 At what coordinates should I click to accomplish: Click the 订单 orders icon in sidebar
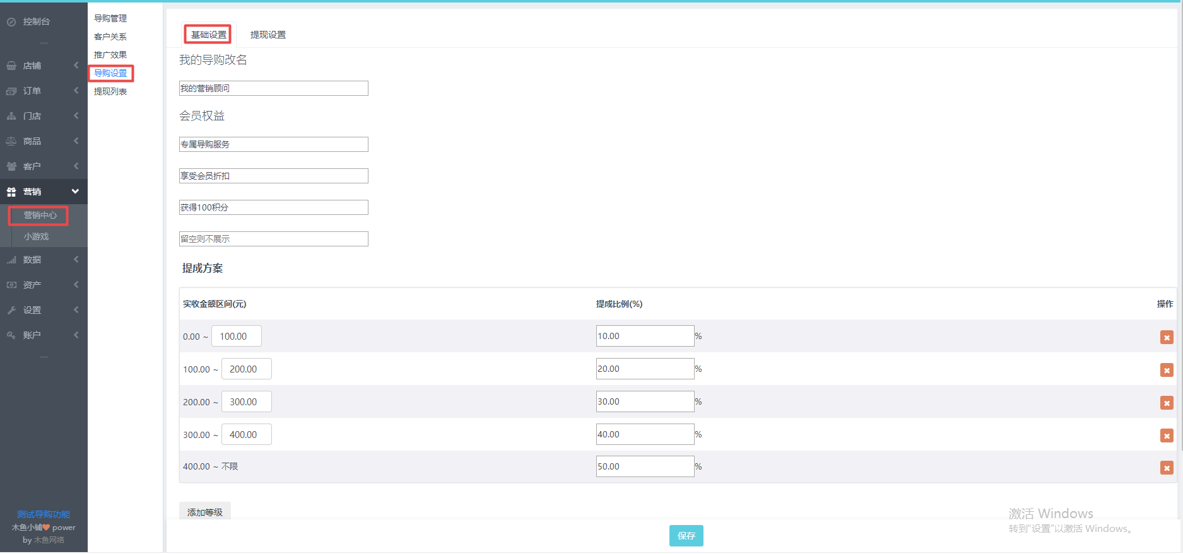pyautogui.click(x=11, y=91)
